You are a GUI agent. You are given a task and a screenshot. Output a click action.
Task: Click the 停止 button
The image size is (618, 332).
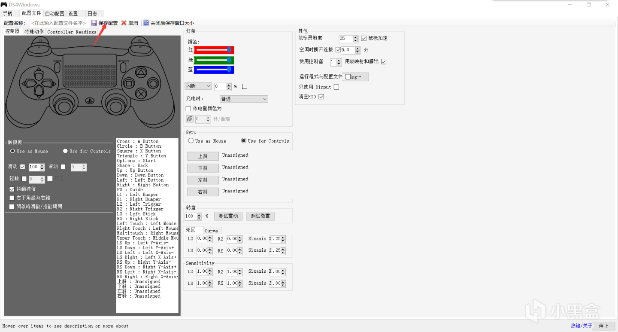[603, 326]
